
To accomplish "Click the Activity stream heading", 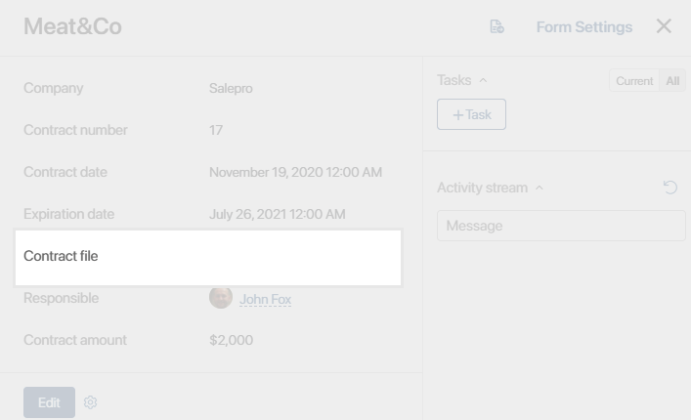I will point(483,188).
